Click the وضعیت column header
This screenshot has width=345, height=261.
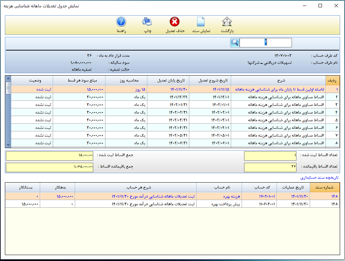tap(34, 80)
